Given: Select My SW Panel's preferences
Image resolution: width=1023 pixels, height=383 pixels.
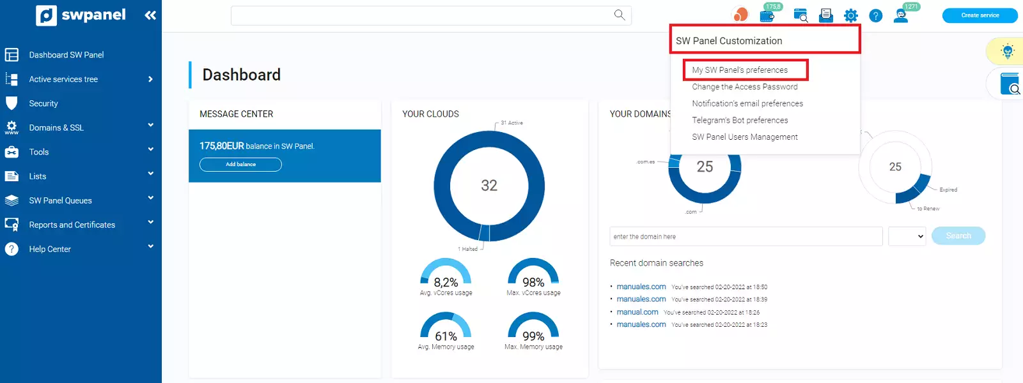Looking at the screenshot, I should click(740, 70).
